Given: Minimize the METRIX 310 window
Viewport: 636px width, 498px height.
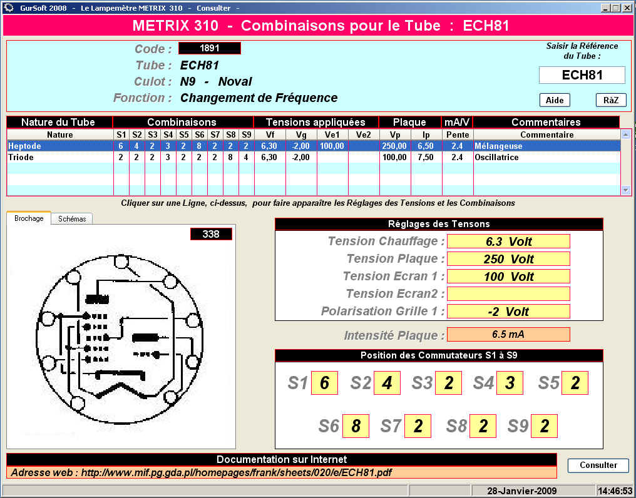Looking at the screenshot, I should pos(605,8).
